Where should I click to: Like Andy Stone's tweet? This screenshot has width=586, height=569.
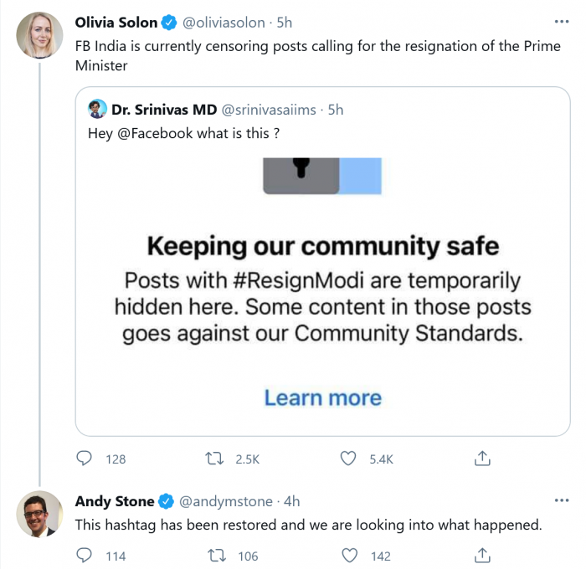tap(349, 556)
